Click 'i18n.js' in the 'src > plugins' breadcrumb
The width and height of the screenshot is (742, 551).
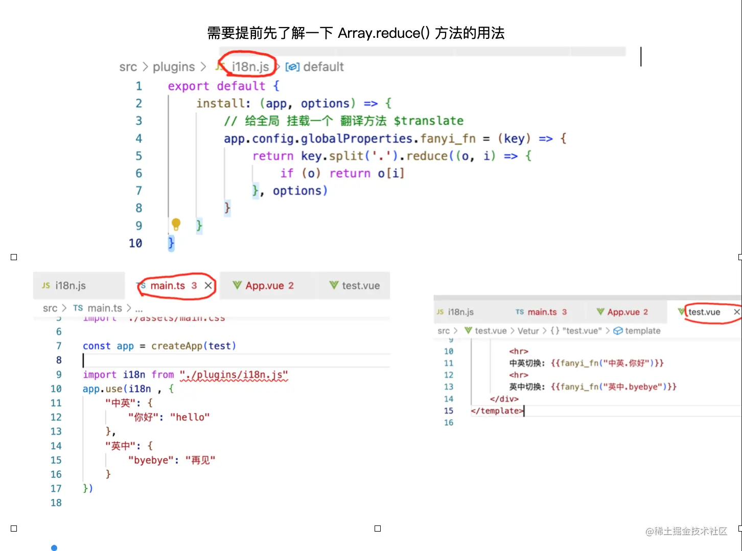(250, 67)
